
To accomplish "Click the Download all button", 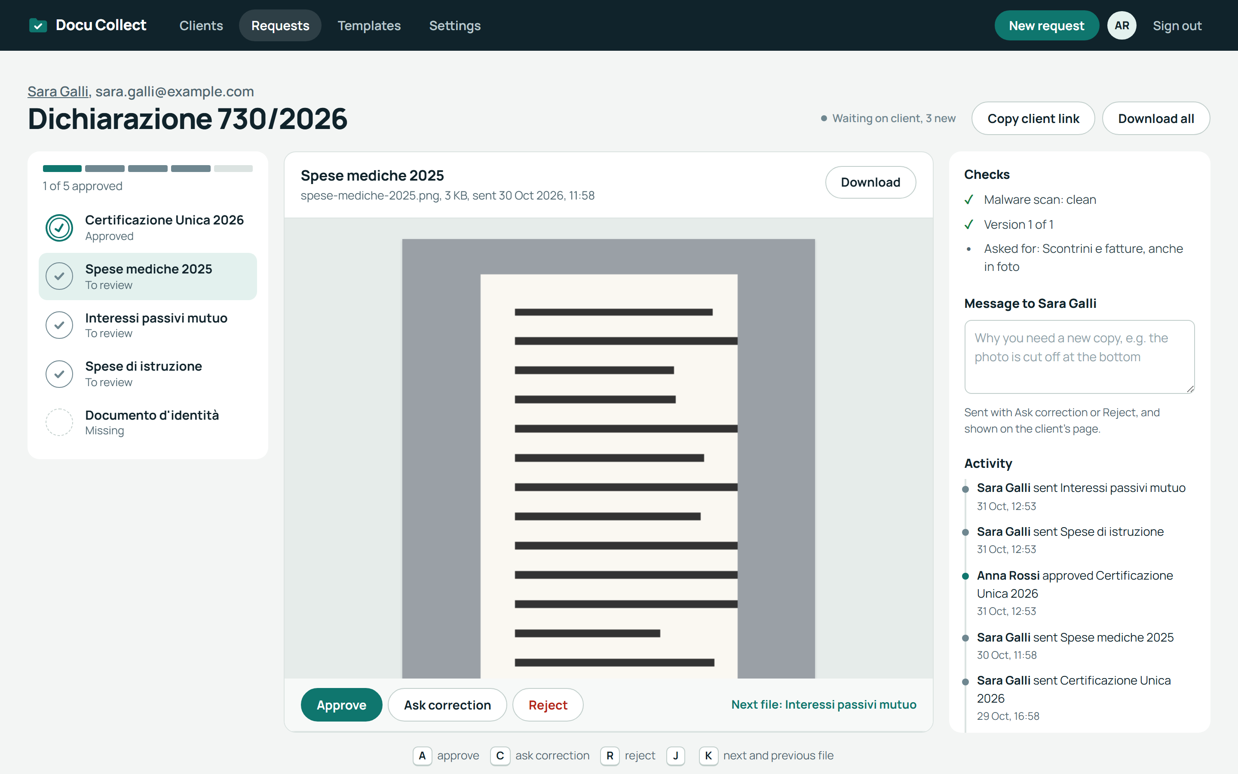I will click(1155, 118).
